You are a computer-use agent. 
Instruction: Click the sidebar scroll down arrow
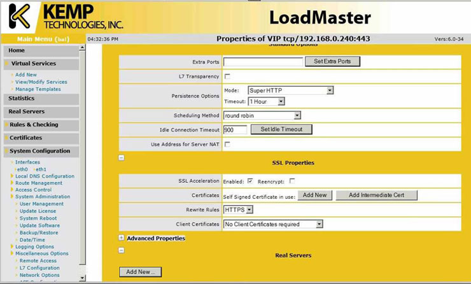pyautogui.click(x=82, y=278)
